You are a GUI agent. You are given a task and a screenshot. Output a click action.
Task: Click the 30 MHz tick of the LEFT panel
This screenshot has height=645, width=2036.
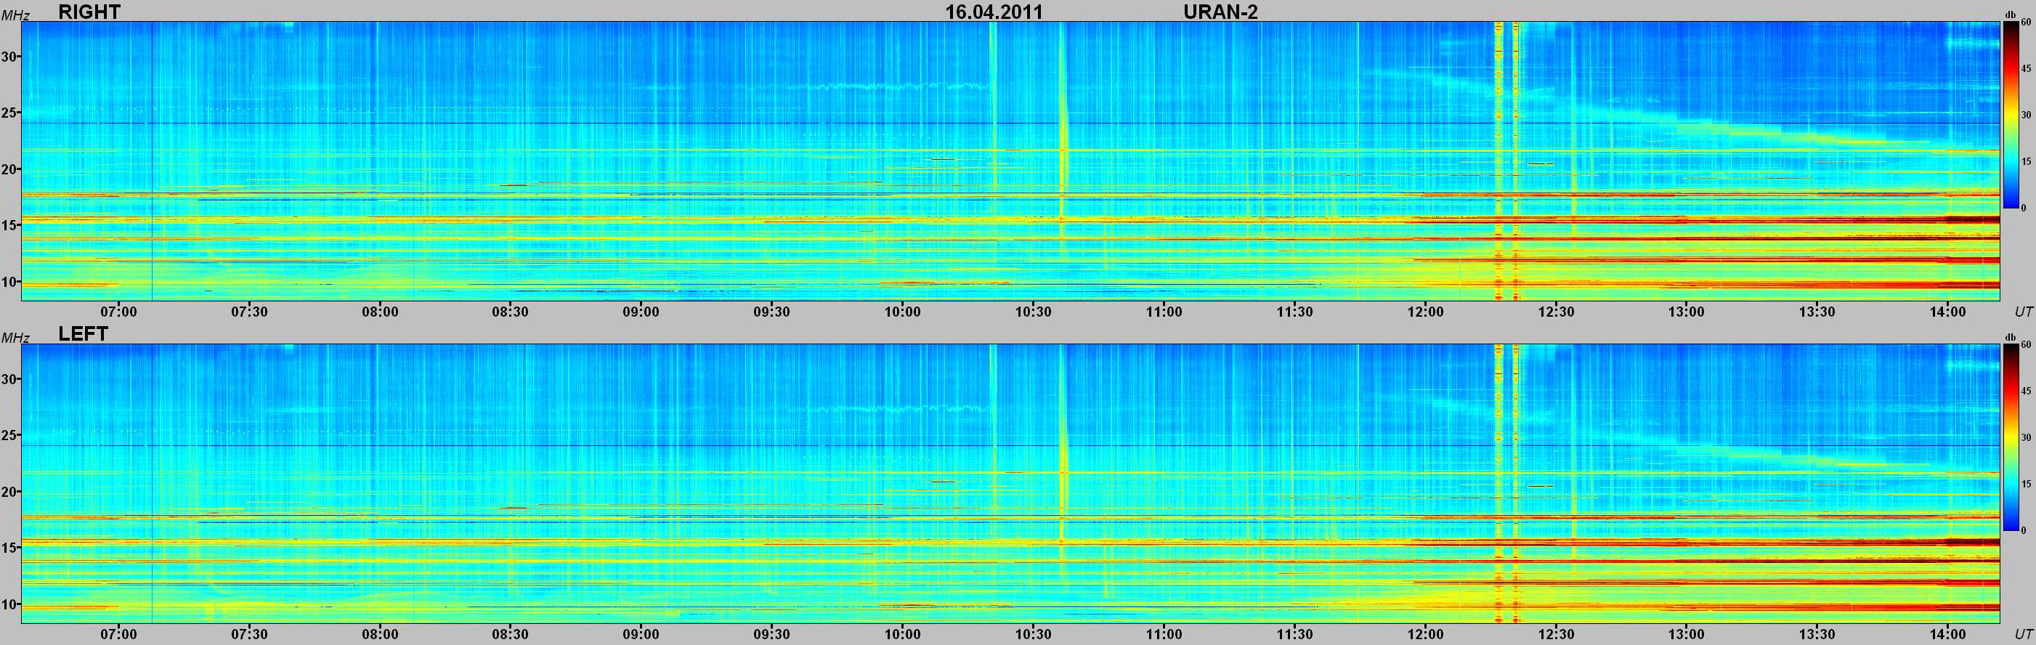[9, 379]
